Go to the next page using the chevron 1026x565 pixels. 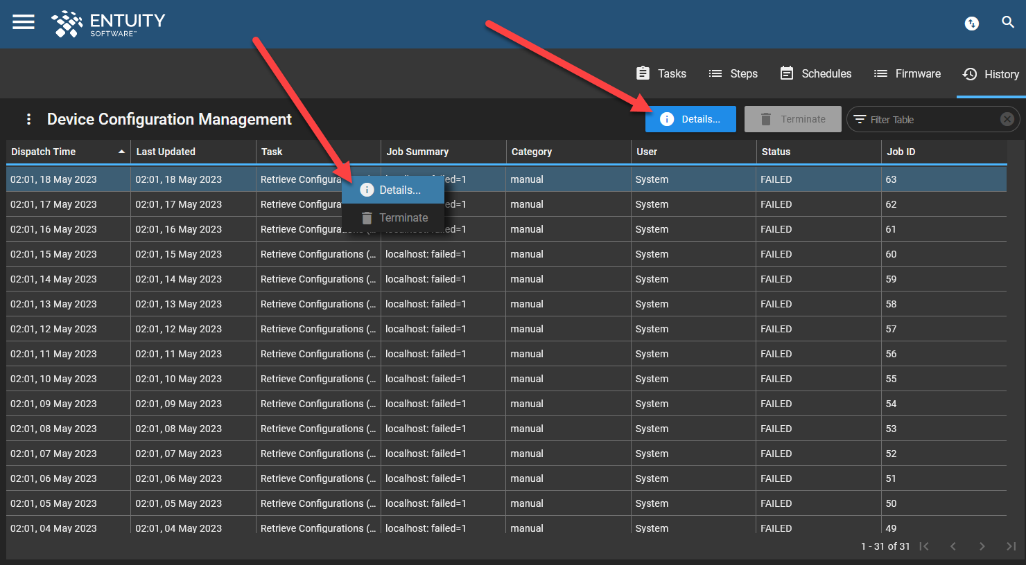click(x=982, y=546)
